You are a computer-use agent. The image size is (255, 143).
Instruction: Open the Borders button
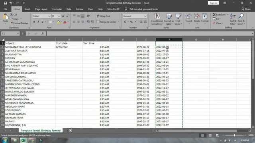pos(51,22)
